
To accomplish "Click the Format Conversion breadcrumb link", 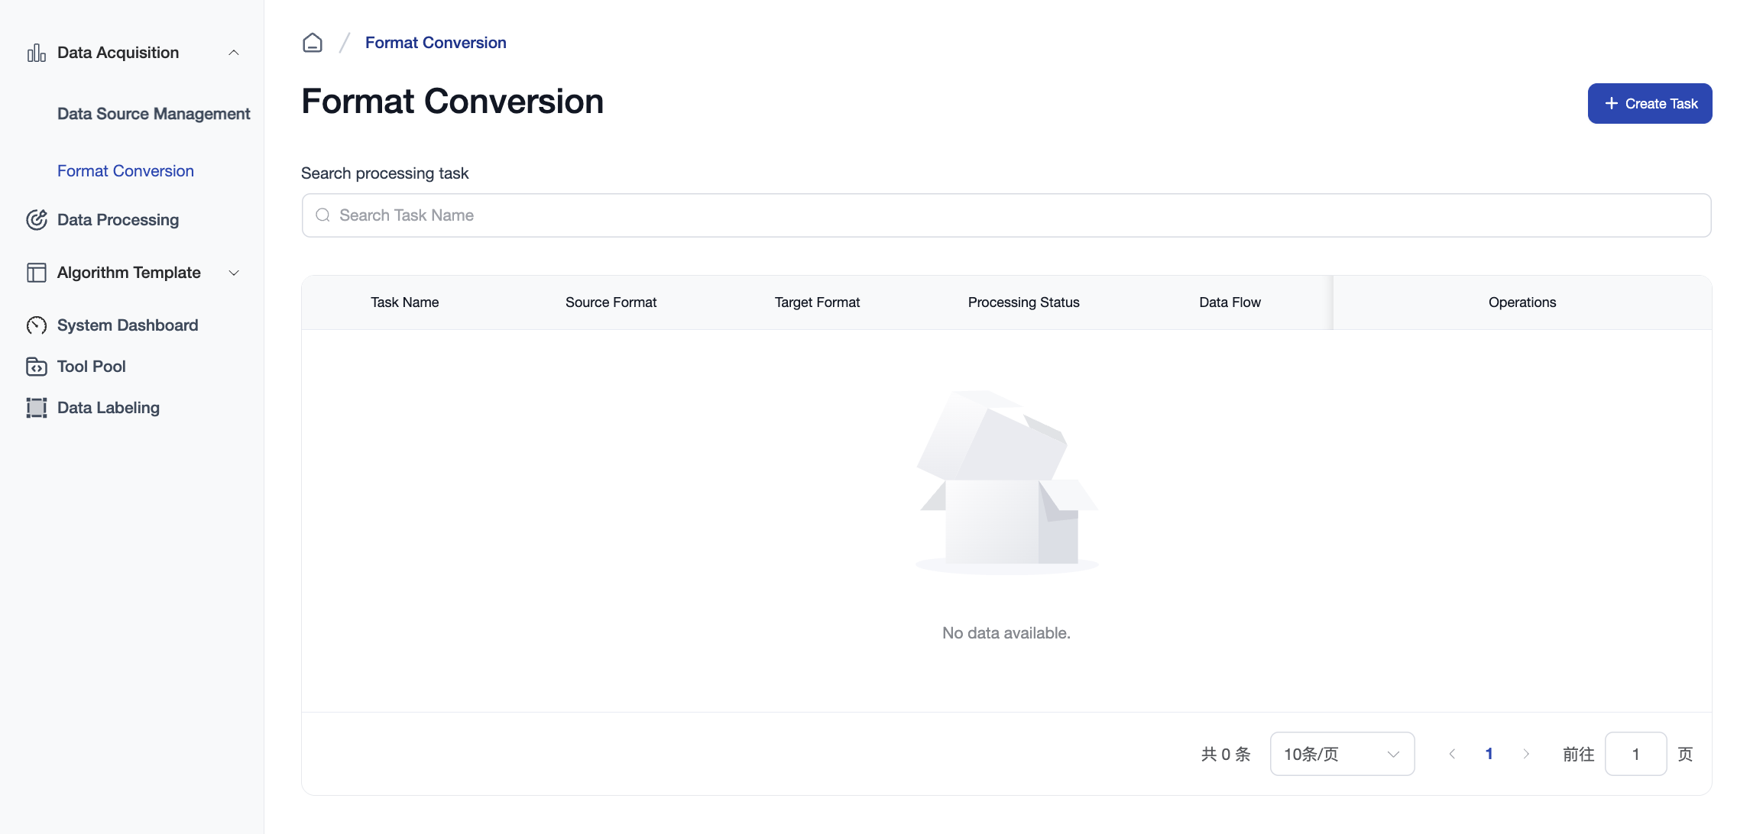I will [435, 43].
